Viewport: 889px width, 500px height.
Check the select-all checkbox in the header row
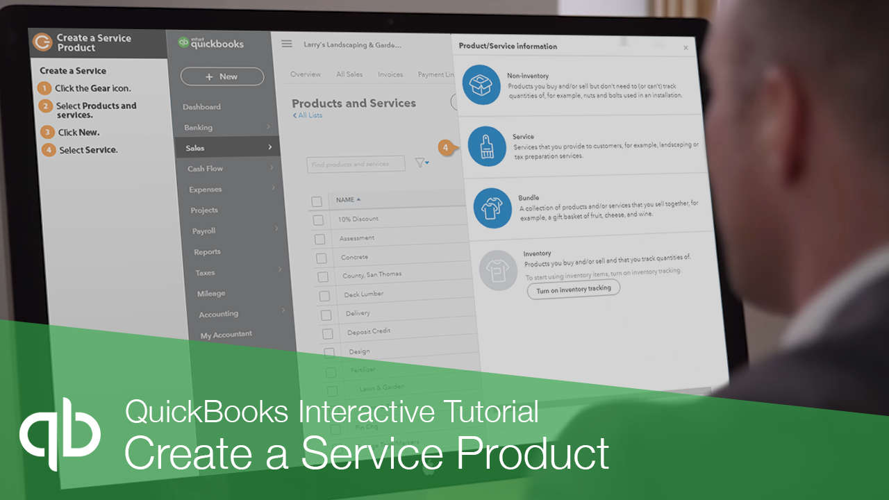click(317, 200)
